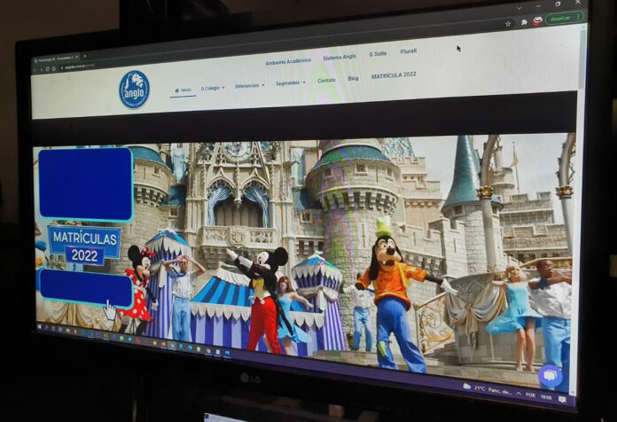Open the Sistema Anglo link
617x422 pixels.
[340, 57]
